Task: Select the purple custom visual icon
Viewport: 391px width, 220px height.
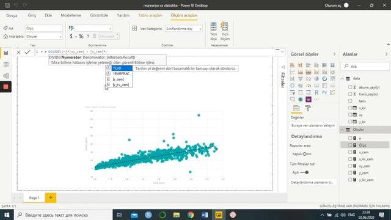Action: point(309,99)
